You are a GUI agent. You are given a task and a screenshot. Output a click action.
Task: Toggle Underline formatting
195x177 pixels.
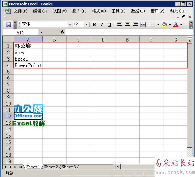point(110,25)
